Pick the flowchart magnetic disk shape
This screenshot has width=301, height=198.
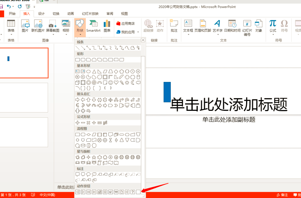(x=83, y=146)
